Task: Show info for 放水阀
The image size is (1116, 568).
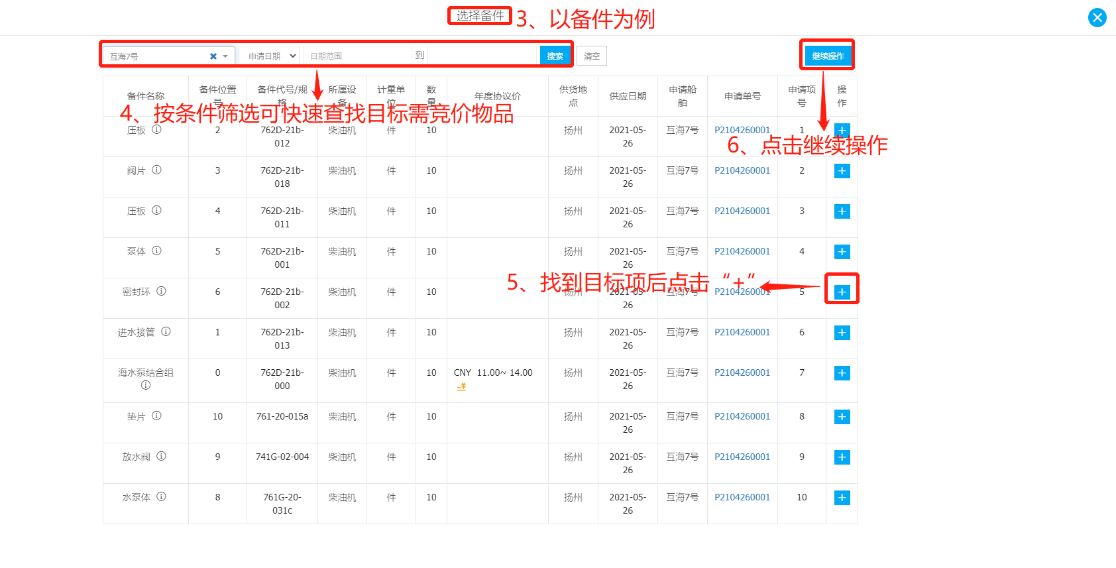Action: click(x=161, y=457)
